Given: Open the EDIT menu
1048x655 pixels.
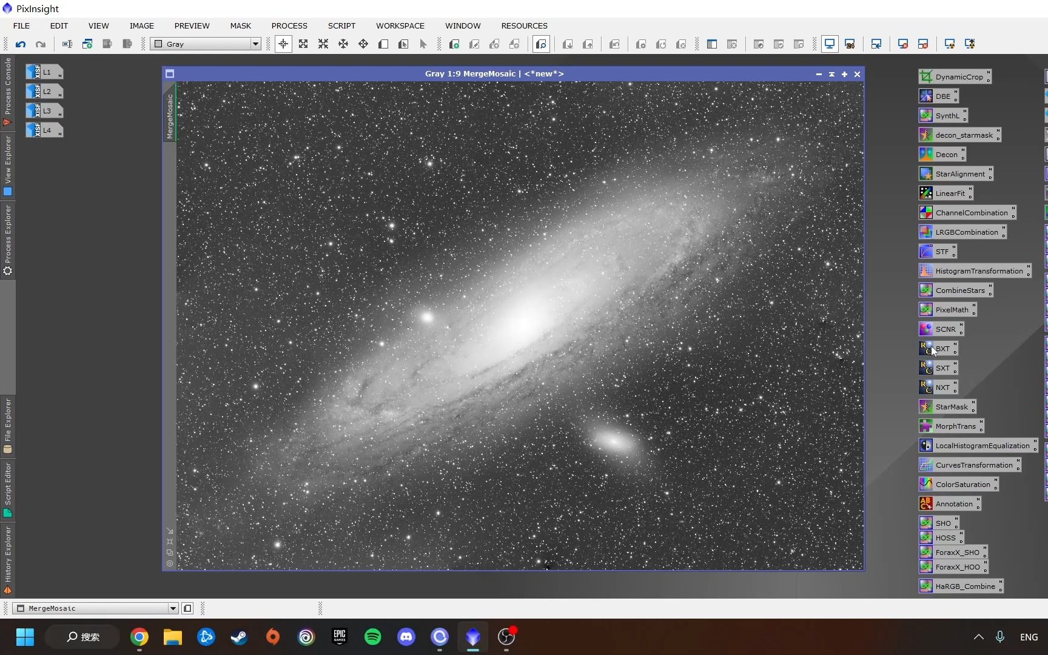Looking at the screenshot, I should click(x=59, y=25).
